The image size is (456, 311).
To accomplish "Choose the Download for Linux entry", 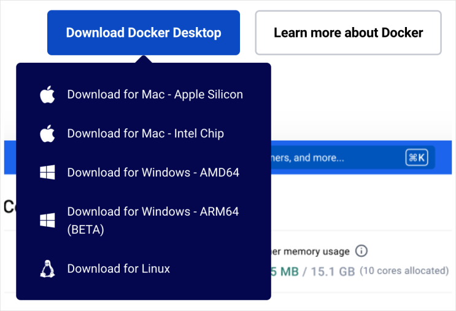I will click(118, 269).
